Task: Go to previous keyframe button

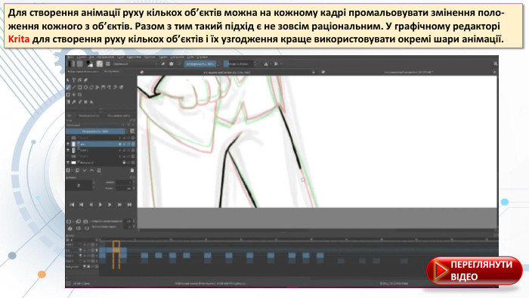Action: [82, 204]
